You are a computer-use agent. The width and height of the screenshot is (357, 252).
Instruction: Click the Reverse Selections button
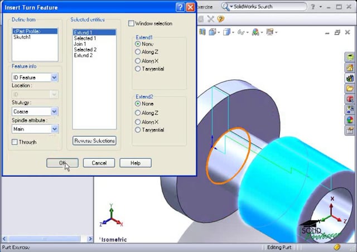point(94,140)
